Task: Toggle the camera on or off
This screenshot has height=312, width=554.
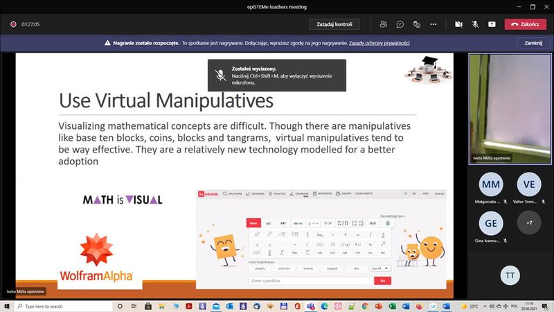Action: click(458, 24)
